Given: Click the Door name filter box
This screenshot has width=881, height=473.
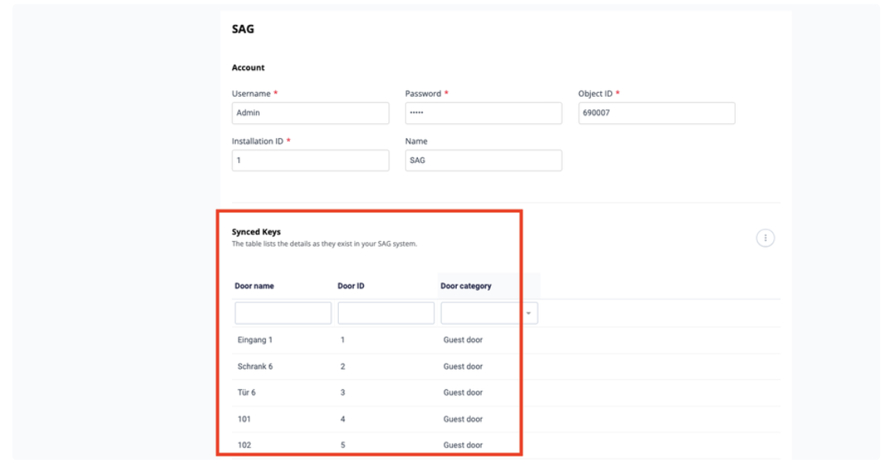Looking at the screenshot, I should point(282,312).
